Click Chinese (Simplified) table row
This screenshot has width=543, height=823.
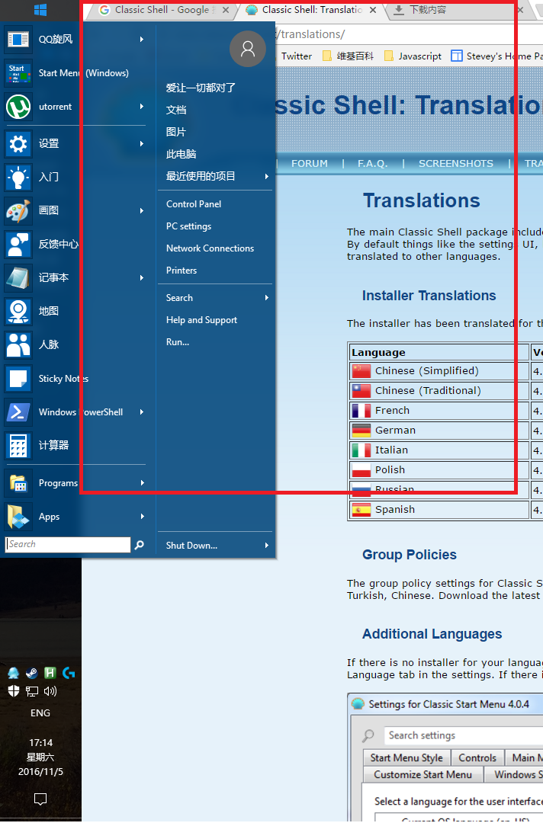439,370
